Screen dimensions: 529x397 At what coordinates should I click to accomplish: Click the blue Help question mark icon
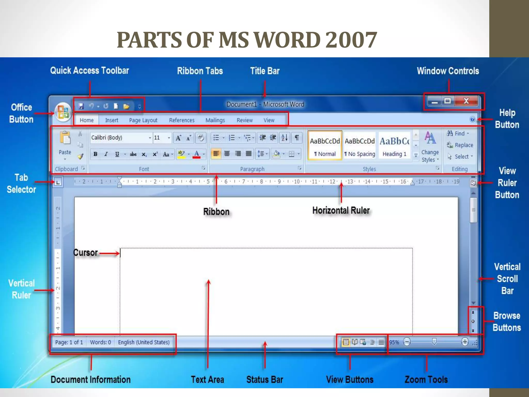pyautogui.click(x=472, y=119)
